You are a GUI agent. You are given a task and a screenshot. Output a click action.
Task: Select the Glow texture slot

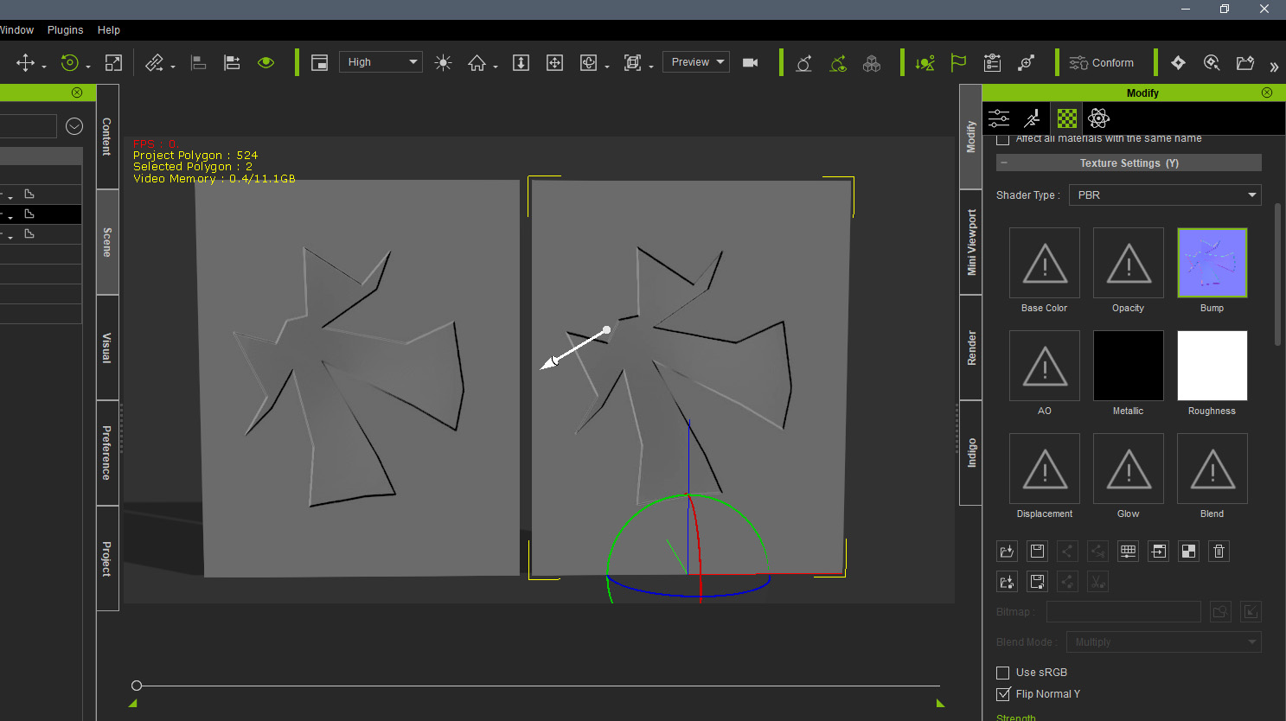click(x=1129, y=469)
